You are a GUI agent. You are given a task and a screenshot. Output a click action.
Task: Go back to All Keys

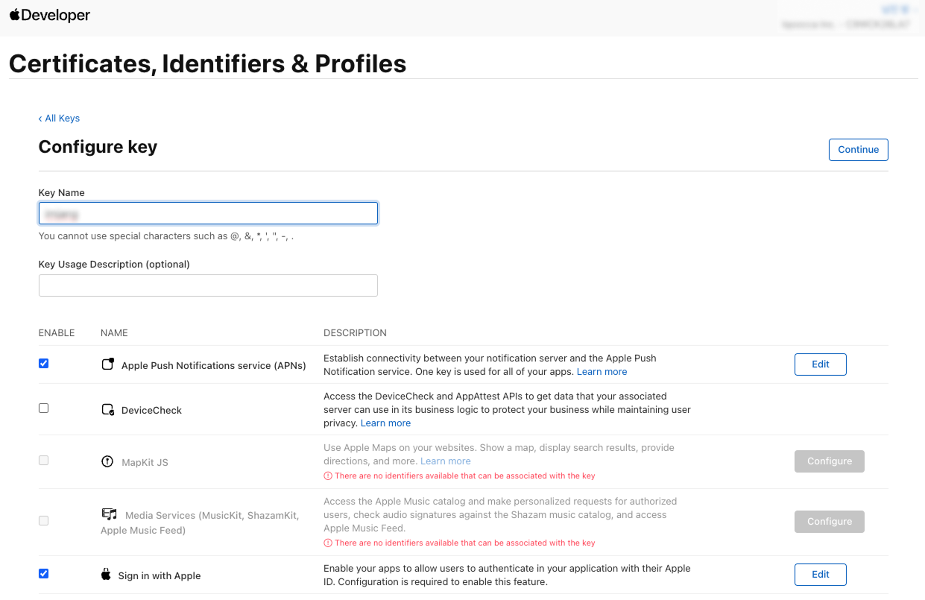[x=60, y=119]
